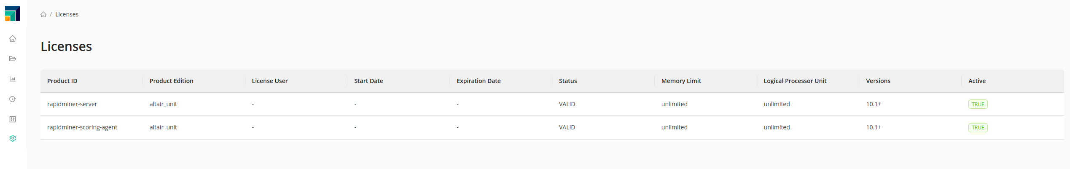Click the Altair AI Hub logo
This screenshot has height=169, width=1070.
click(13, 13)
